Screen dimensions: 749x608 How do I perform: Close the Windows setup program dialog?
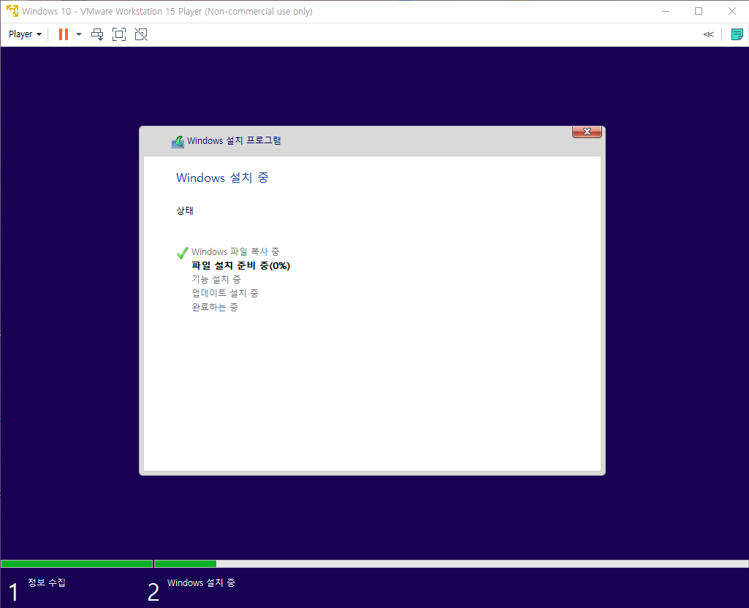(587, 132)
